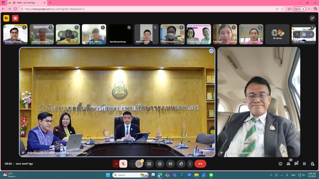Screen dimensions: 319x179
Task: Turn on the camera in Meet toolbar
Action: [x=139, y=164]
